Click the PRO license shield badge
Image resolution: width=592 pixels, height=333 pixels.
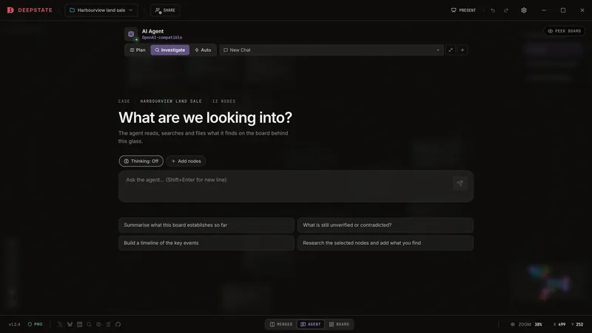point(35,324)
